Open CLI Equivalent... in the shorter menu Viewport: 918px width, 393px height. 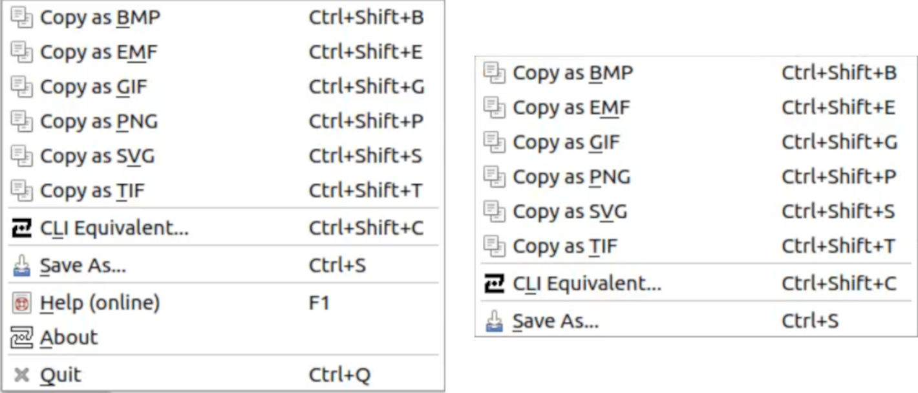pos(586,284)
